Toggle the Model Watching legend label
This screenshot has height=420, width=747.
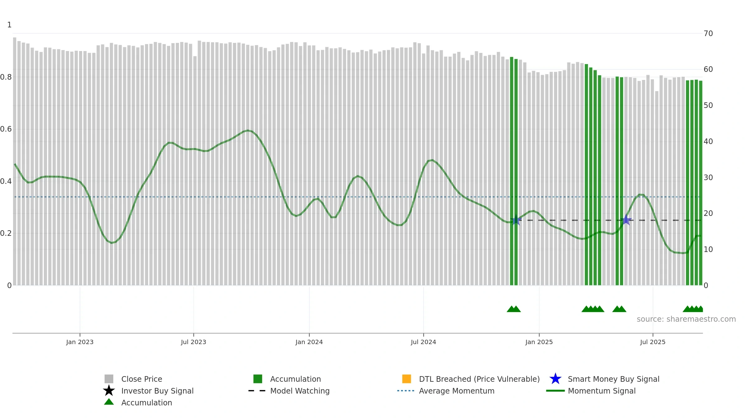pyautogui.click(x=300, y=391)
